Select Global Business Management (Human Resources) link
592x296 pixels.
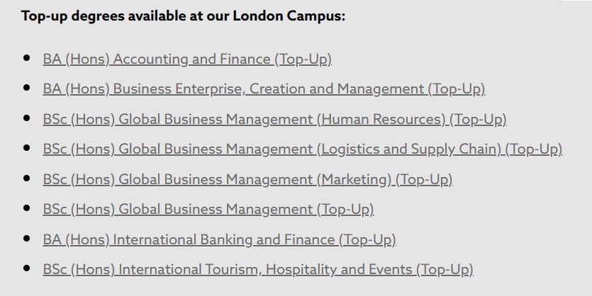click(274, 120)
